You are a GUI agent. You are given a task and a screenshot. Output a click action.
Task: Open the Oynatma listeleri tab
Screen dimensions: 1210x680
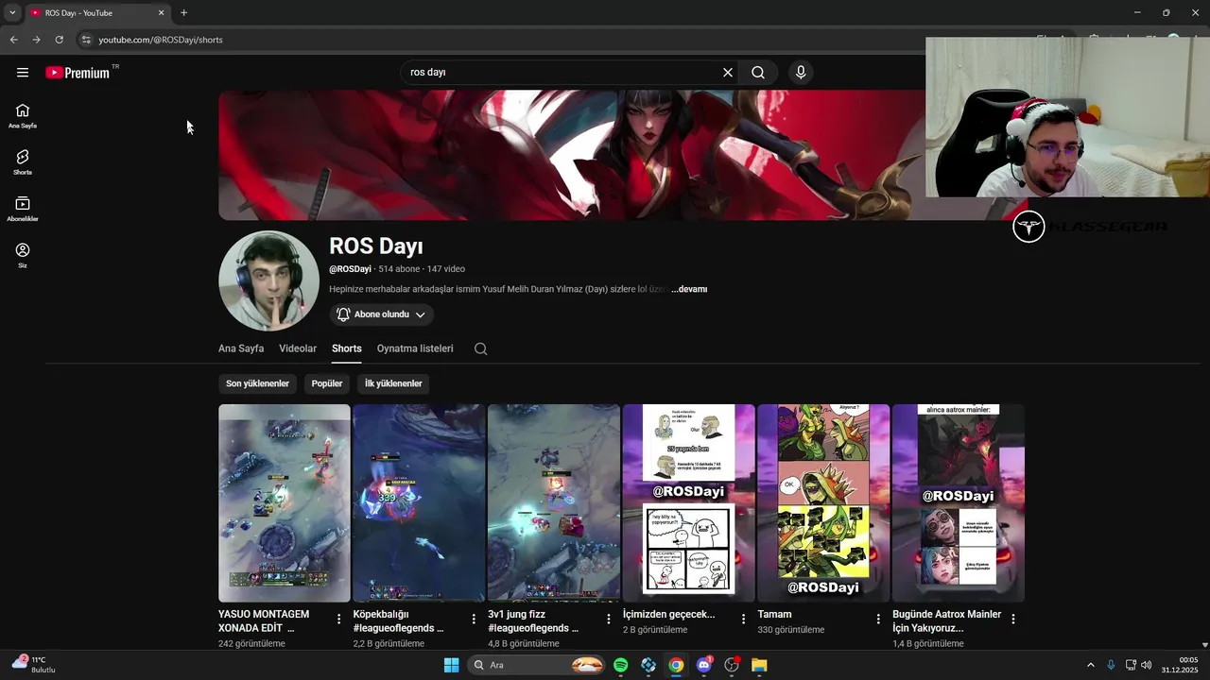point(415,348)
